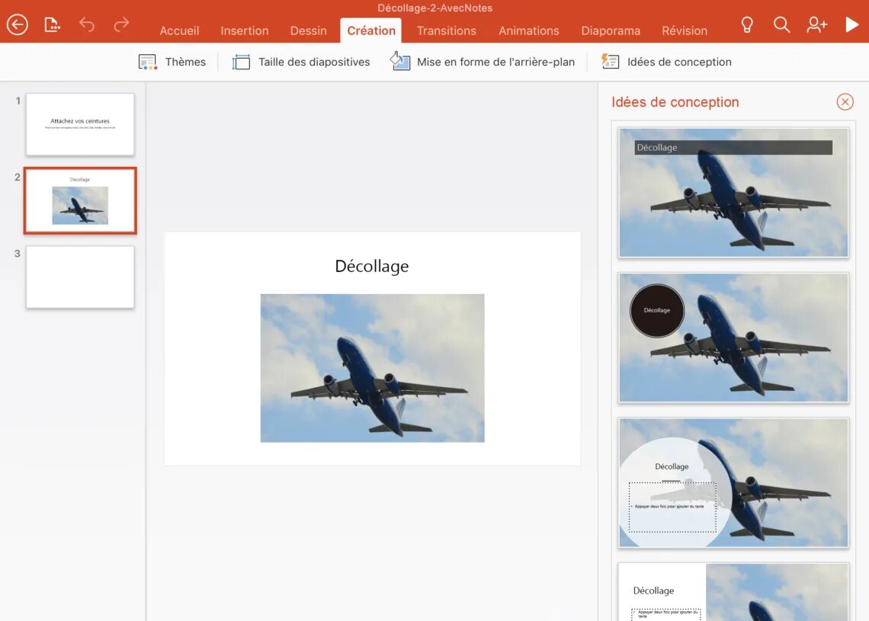
Task: Open the file options document icon
Action: point(52,24)
